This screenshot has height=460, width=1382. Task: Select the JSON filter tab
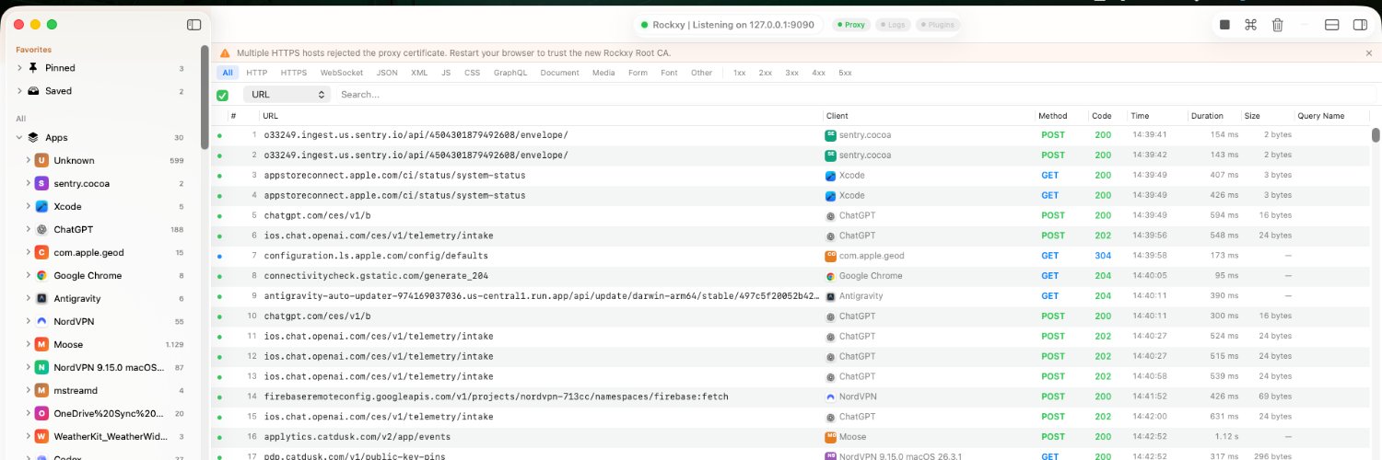point(388,73)
